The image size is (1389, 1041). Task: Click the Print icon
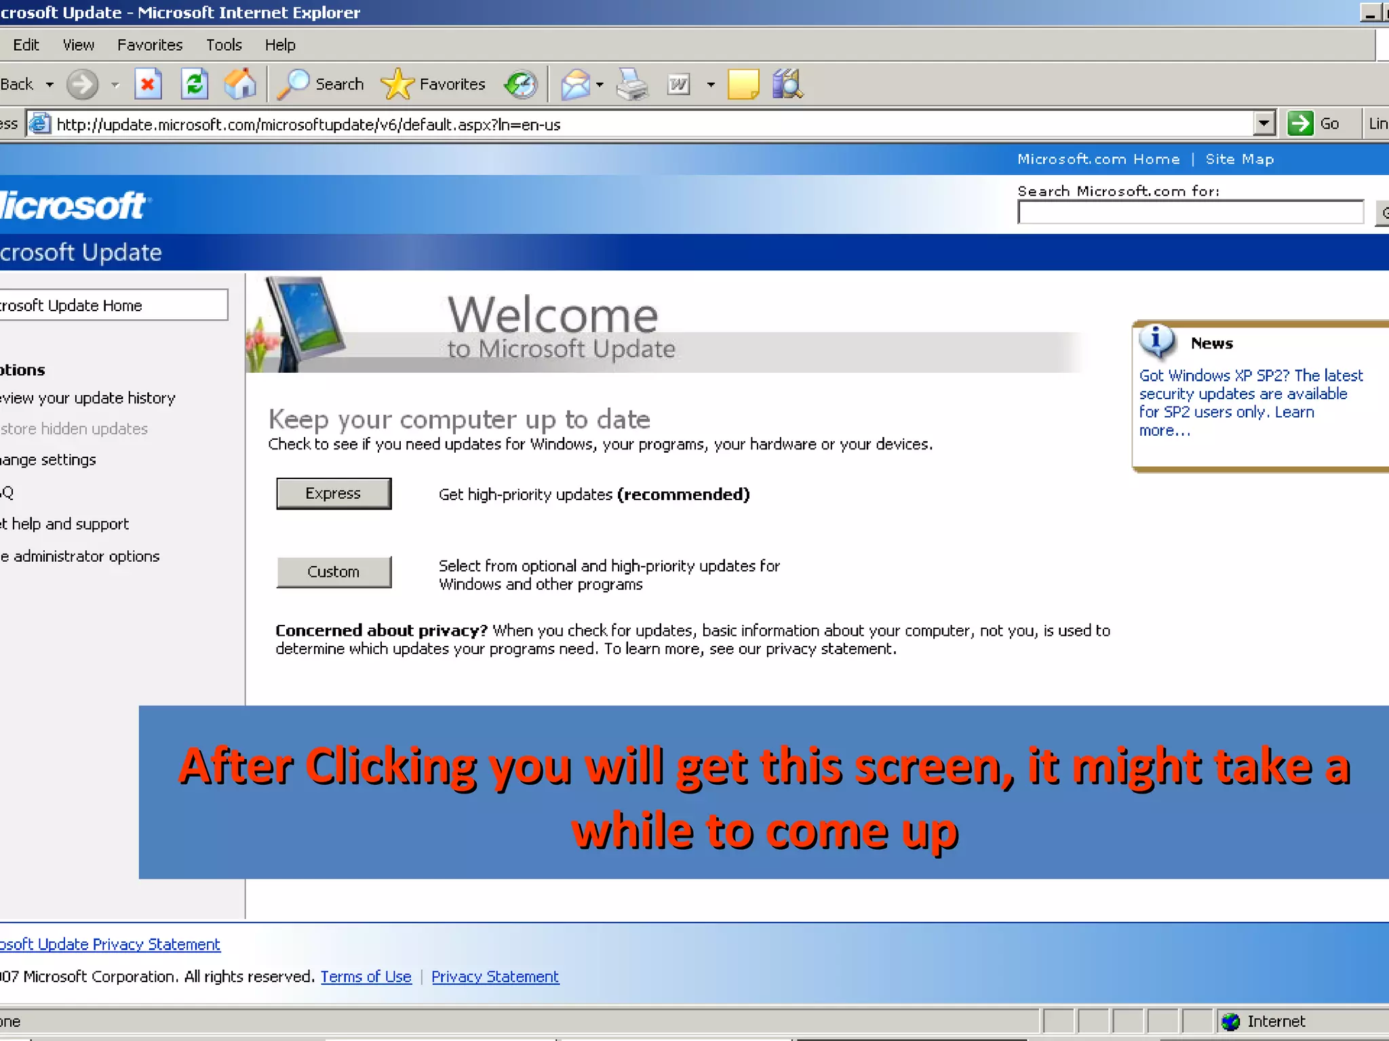(632, 85)
